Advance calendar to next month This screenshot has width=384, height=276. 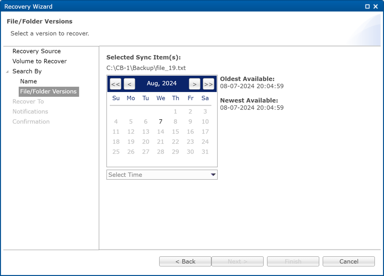click(x=195, y=84)
